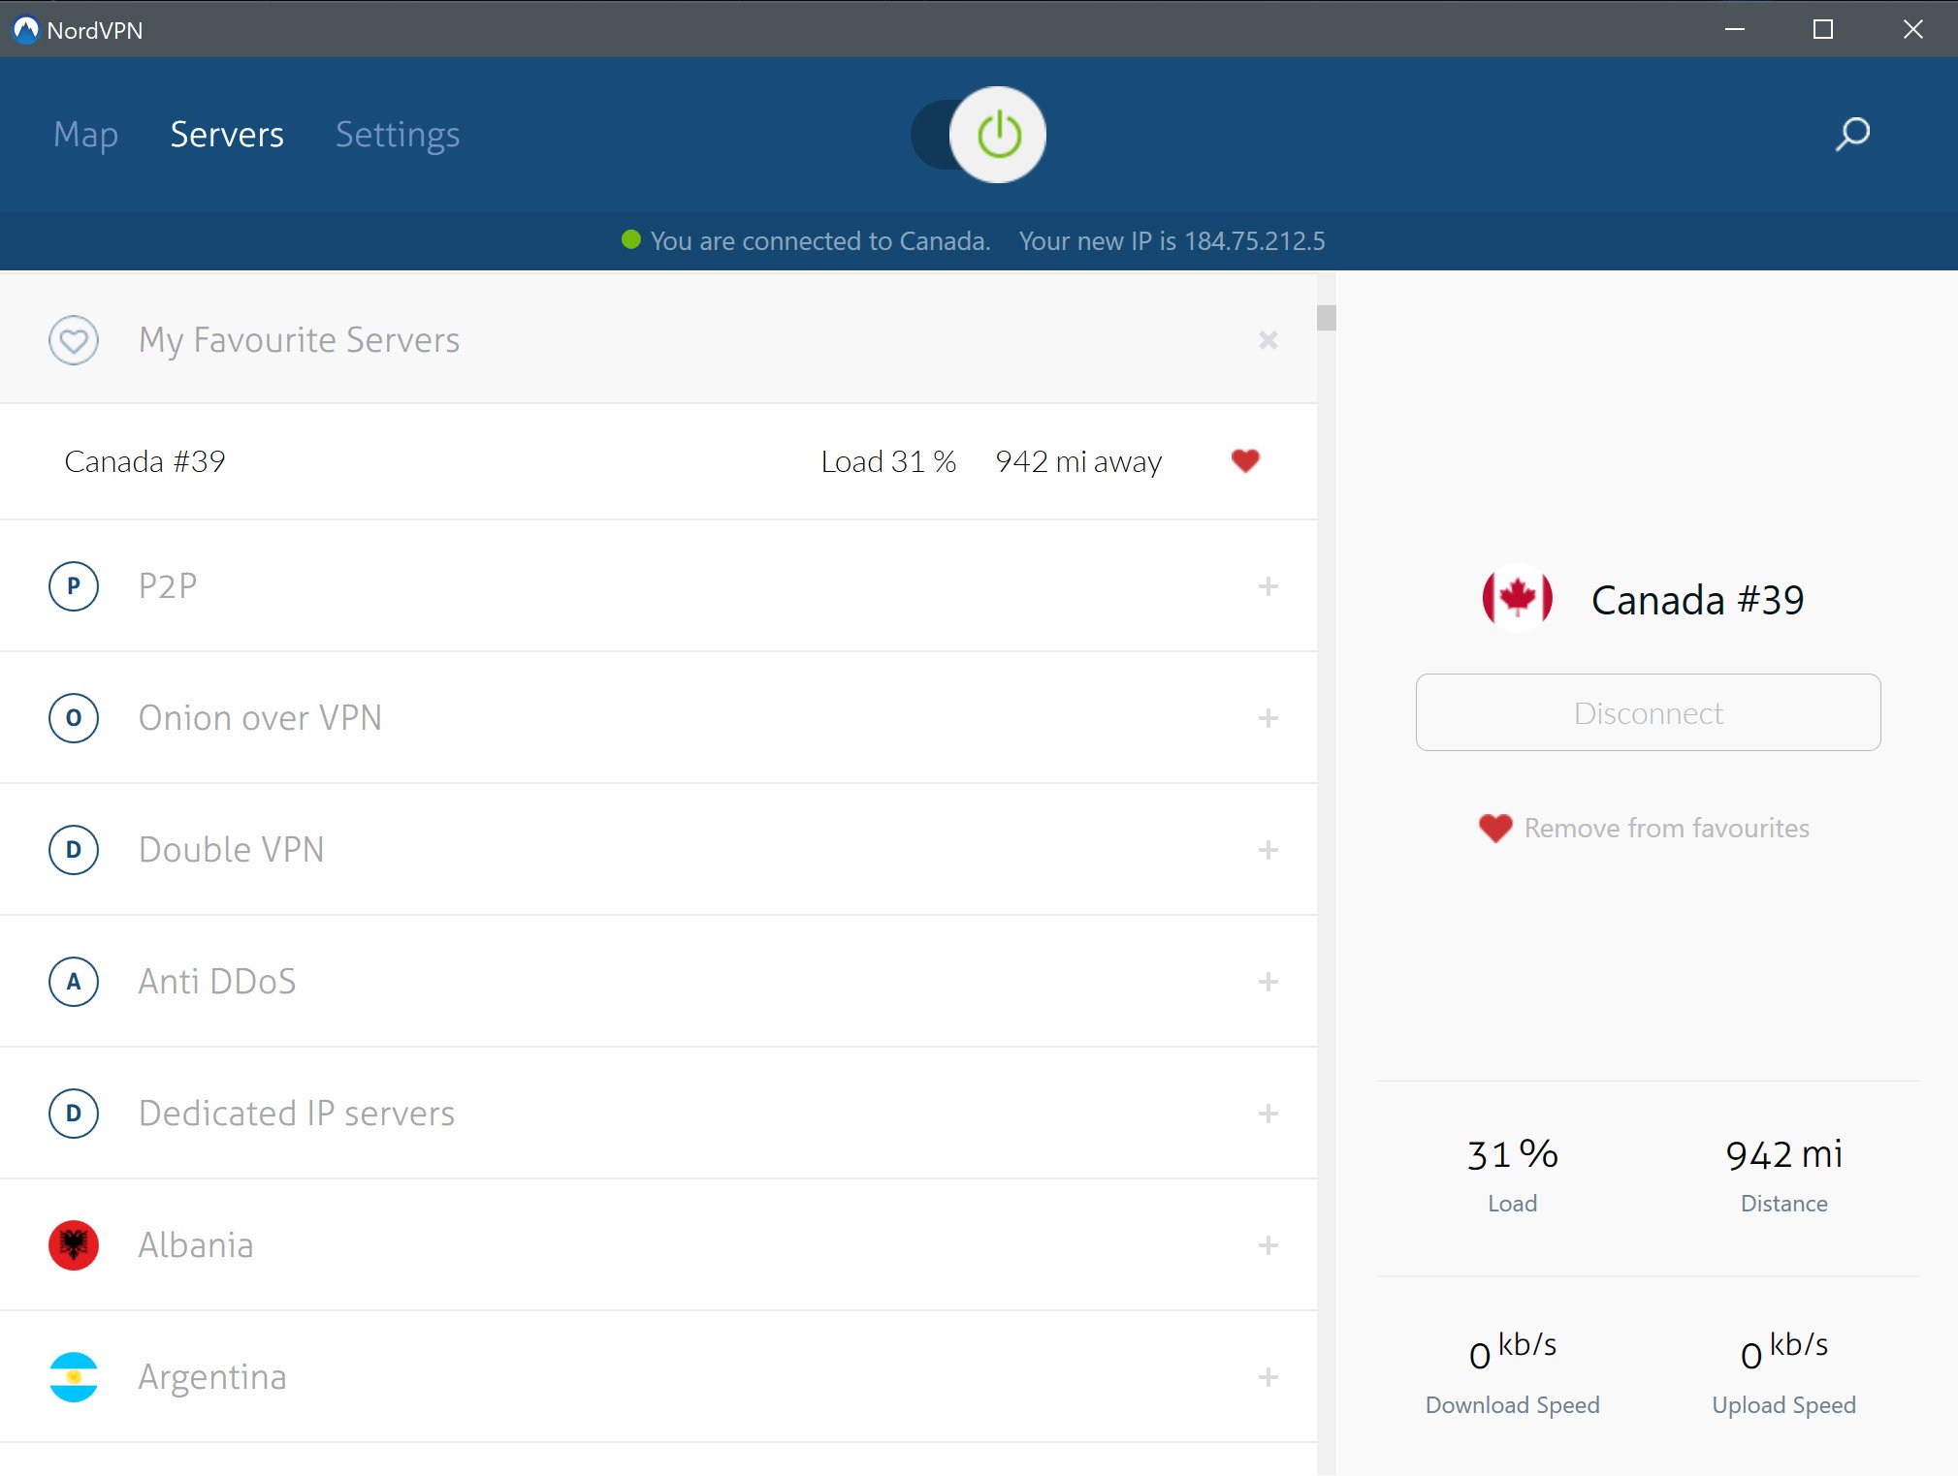Click the Double VPN circle icon
Screen dimensions: 1958x1476
point(74,850)
